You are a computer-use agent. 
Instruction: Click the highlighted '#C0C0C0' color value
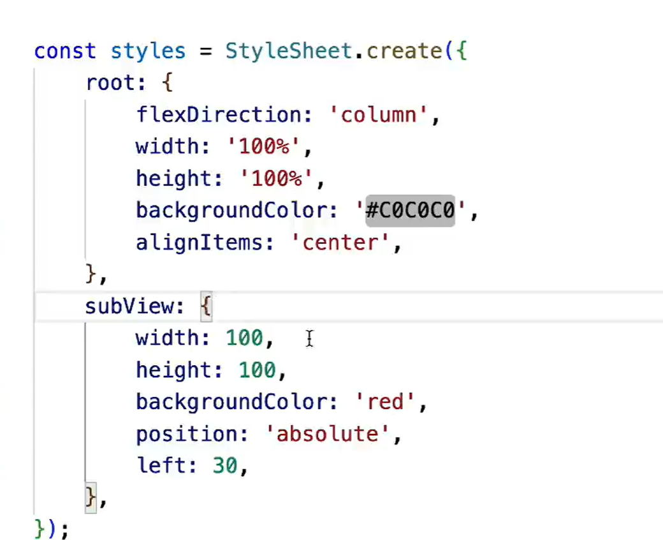[410, 211]
